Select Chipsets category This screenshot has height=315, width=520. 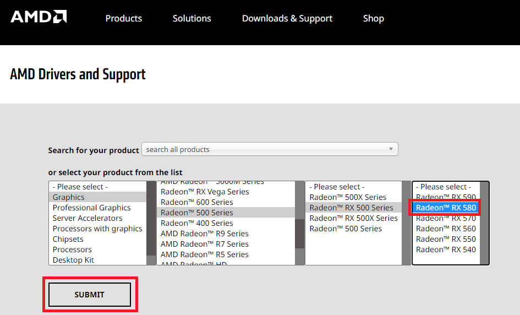[97, 239]
